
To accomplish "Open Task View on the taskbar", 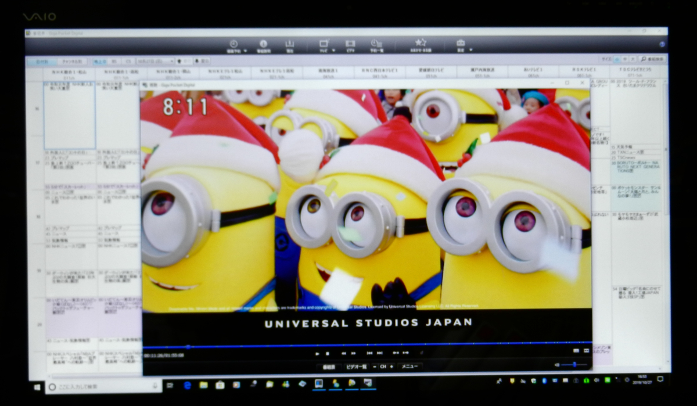I will point(170,385).
